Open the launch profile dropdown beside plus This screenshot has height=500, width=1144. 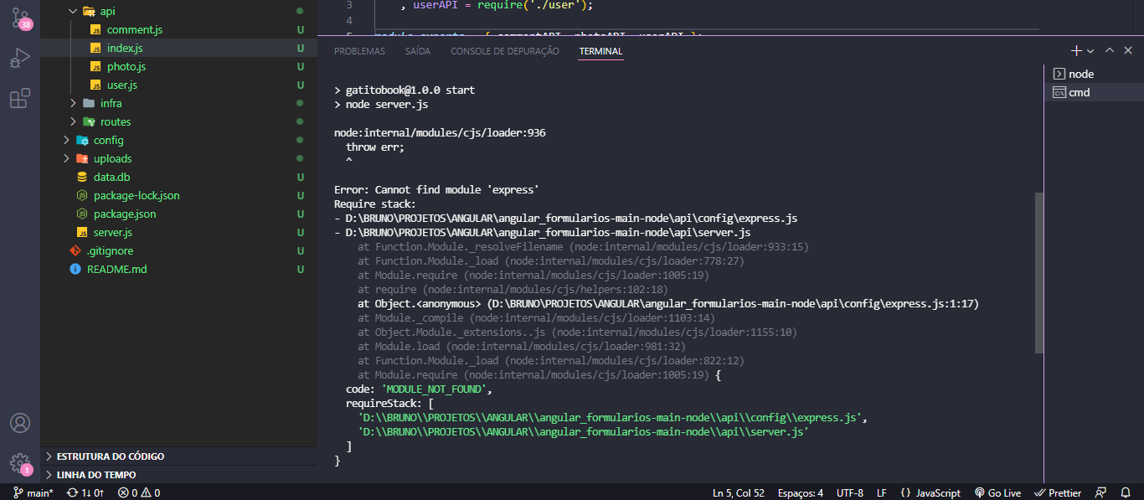(1090, 51)
